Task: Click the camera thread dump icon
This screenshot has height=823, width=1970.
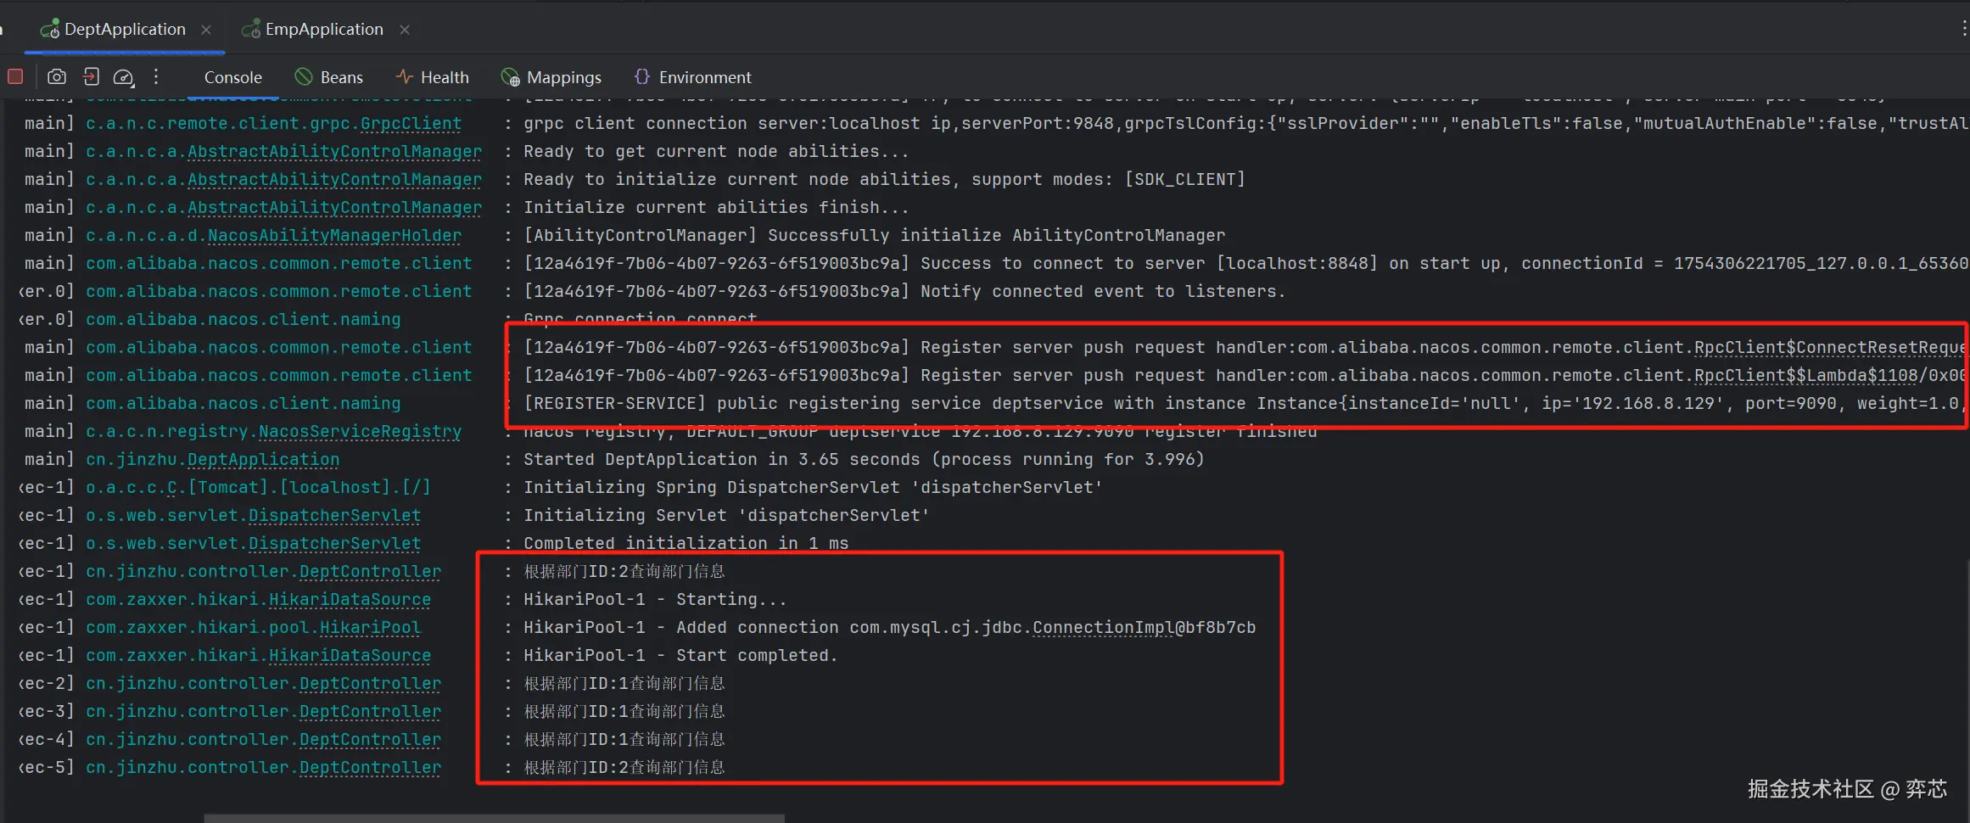Action: [x=57, y=76]
